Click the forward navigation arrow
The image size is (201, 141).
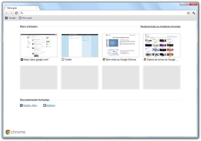(11, 13)
